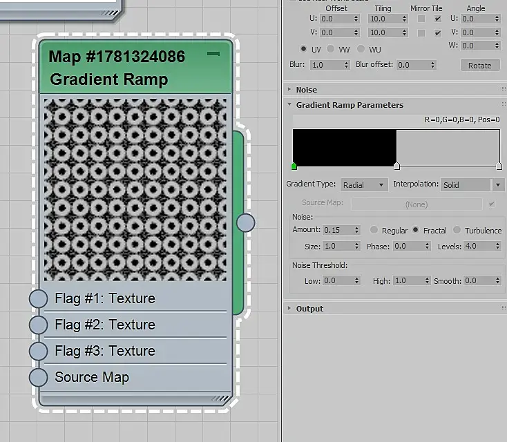Select the Regular noise radio button

tap(374, 230)
